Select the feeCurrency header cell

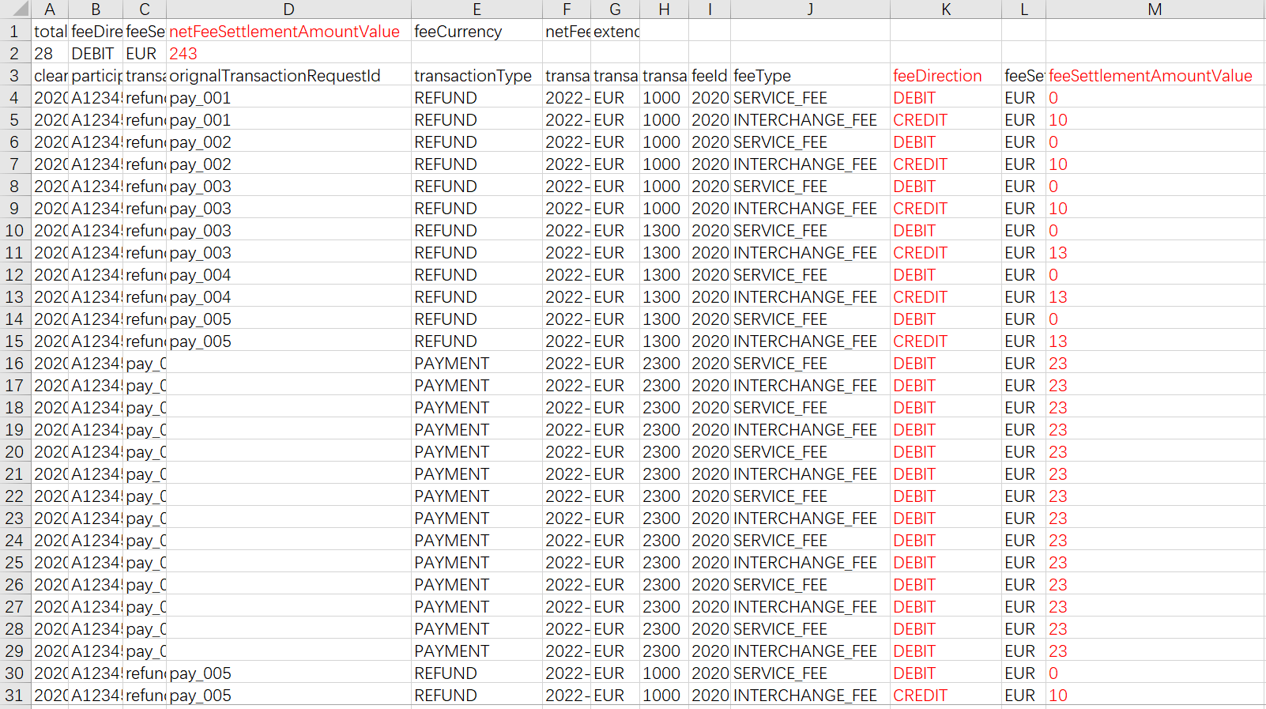[458, 32]
